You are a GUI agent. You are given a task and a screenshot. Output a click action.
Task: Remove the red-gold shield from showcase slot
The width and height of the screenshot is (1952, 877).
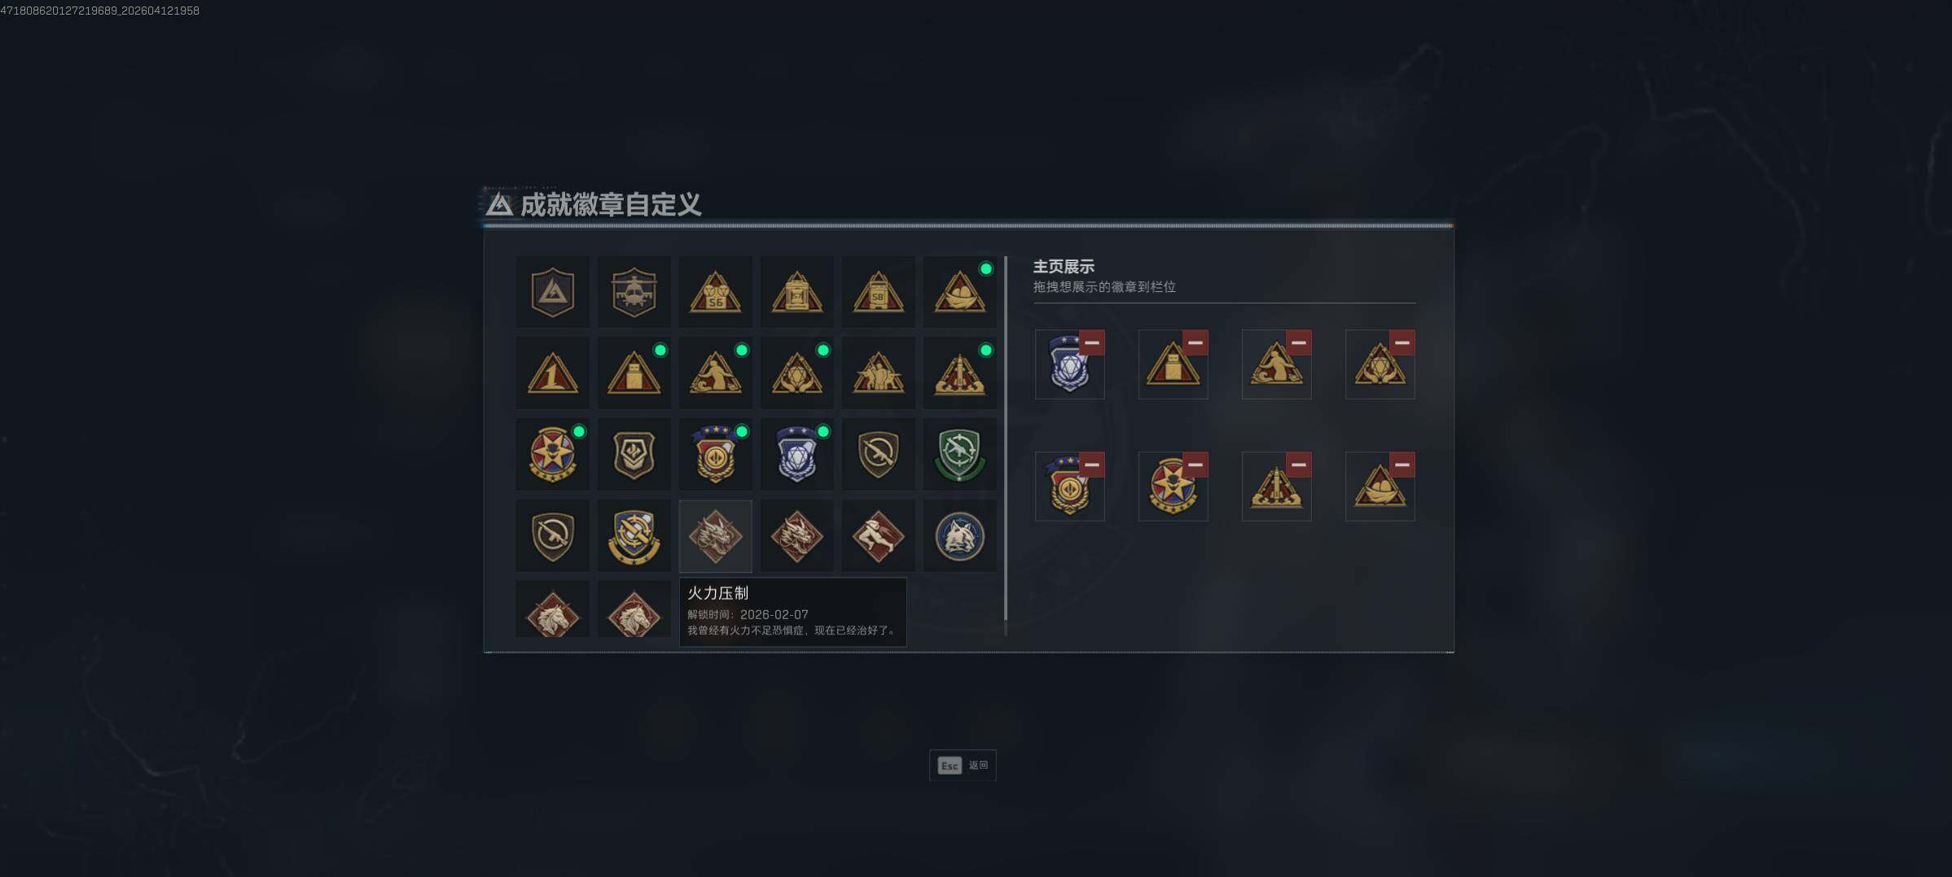coord(1092,465)
